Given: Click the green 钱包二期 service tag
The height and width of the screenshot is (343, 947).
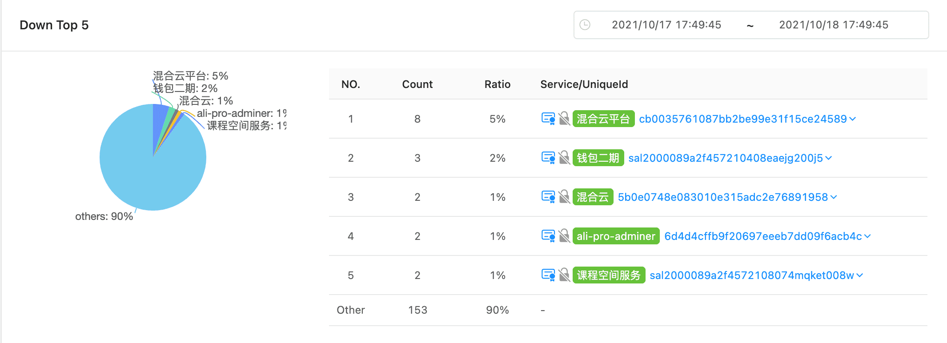Looking at the screenshot, I should [598, 158].
